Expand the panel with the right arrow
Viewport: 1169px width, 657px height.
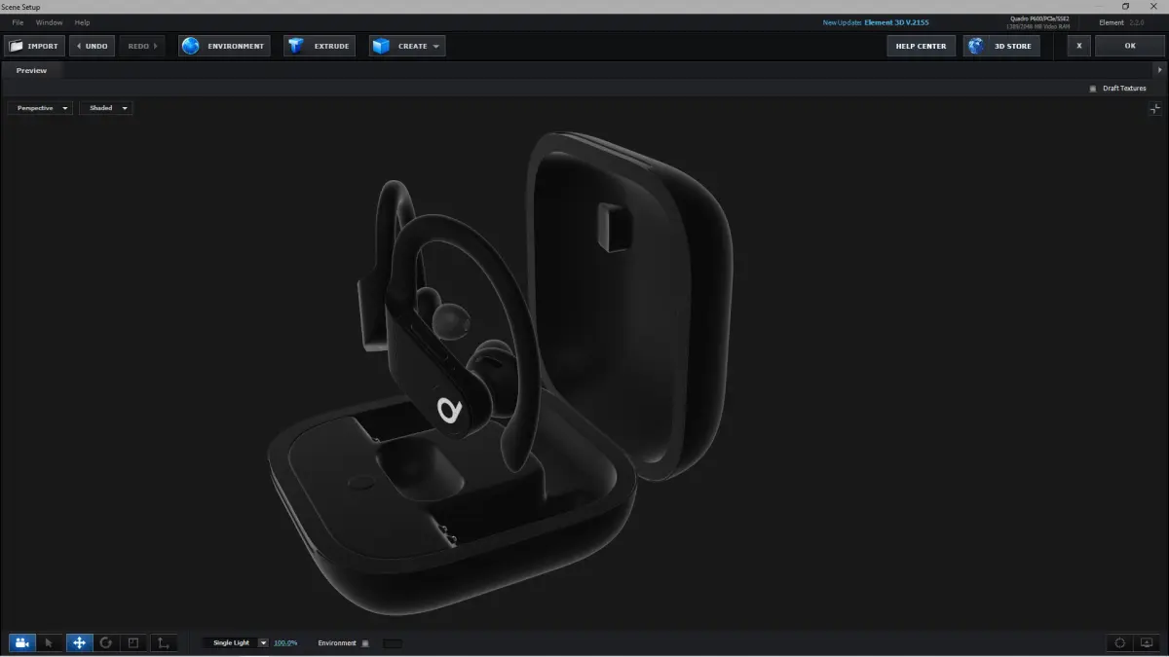(x=1159, y=70)
